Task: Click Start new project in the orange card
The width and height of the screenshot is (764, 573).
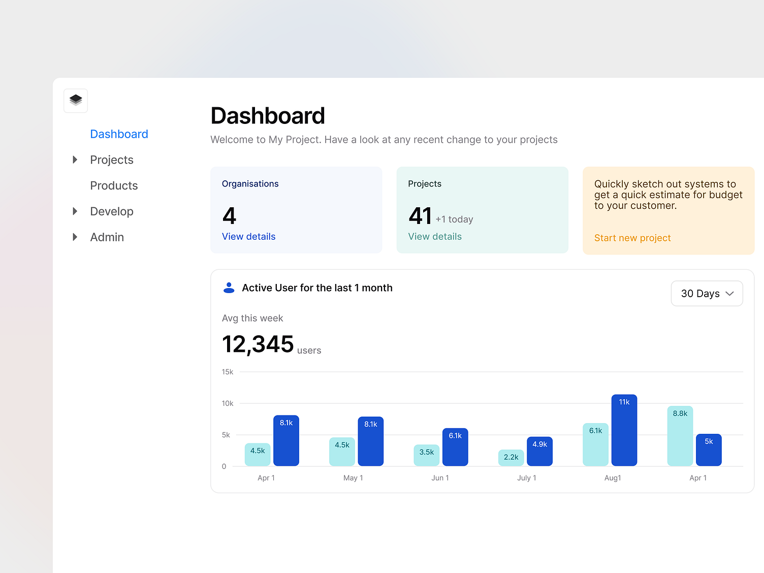Action: pyautogui.click(x=632, y=238)
